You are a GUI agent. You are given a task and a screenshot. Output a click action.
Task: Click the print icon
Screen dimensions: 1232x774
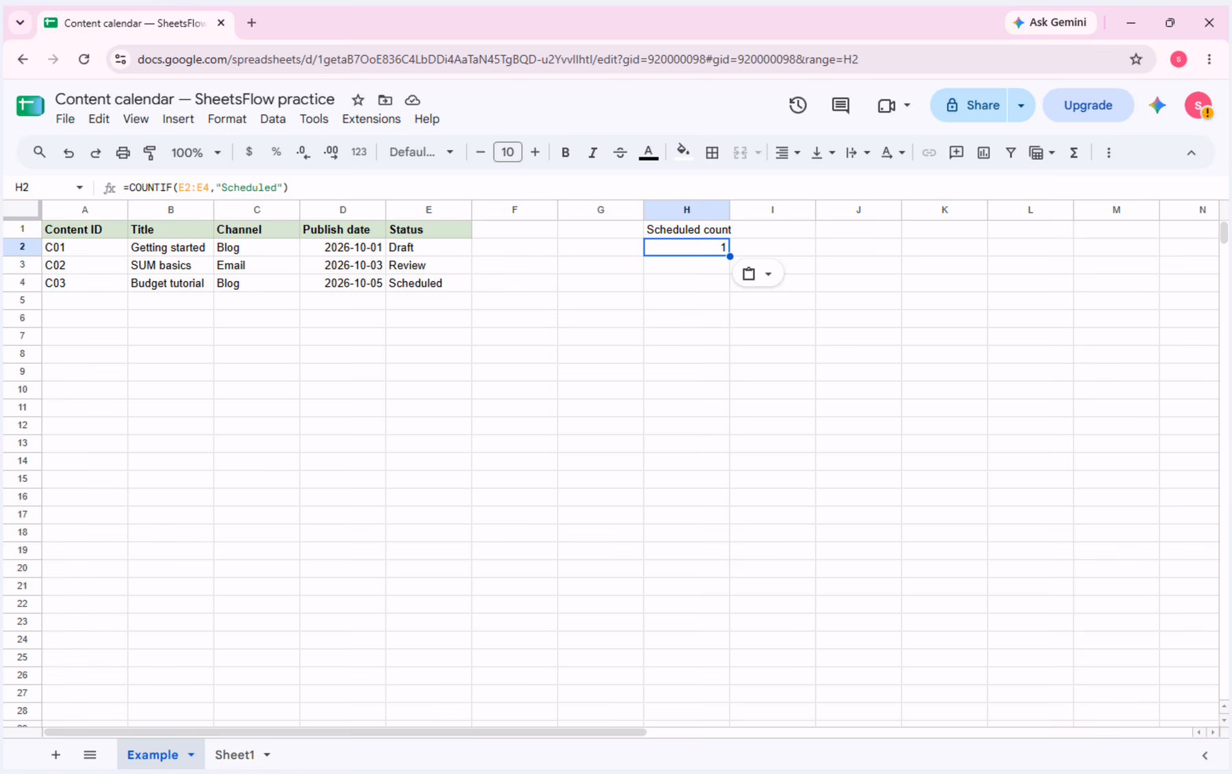coord(123,152)
